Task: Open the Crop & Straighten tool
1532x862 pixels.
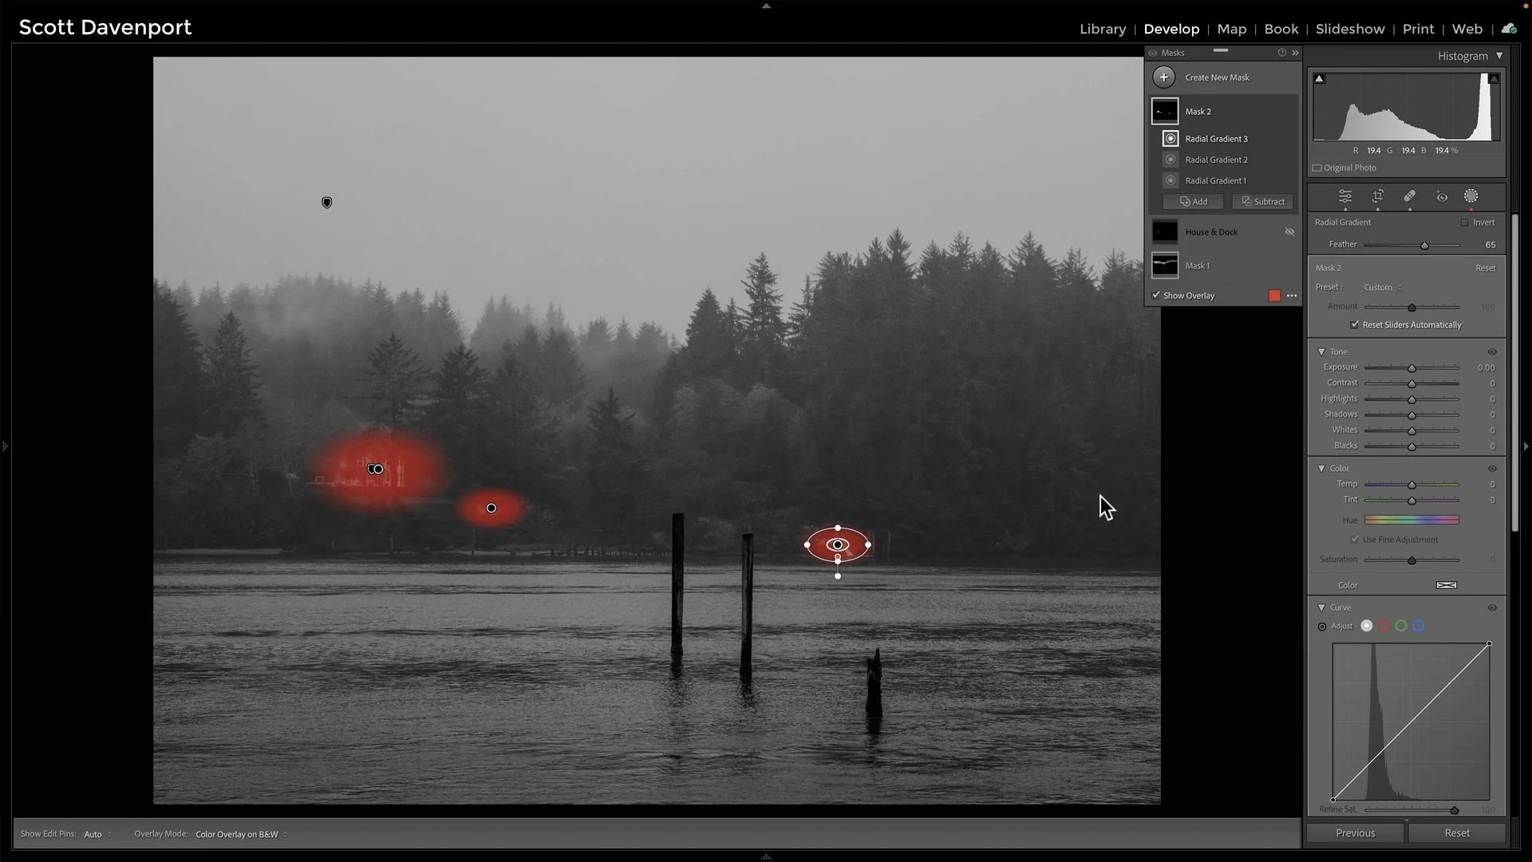Action: [x=1377, y=196]
